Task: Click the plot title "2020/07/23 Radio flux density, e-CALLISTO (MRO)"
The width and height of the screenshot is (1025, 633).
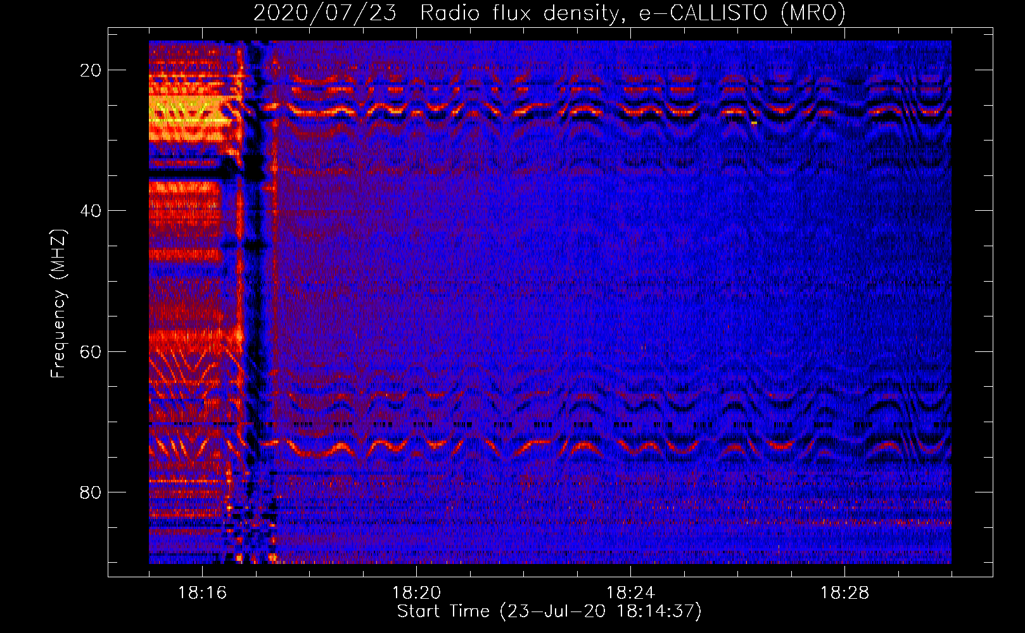Action: (x=549, y=13)
